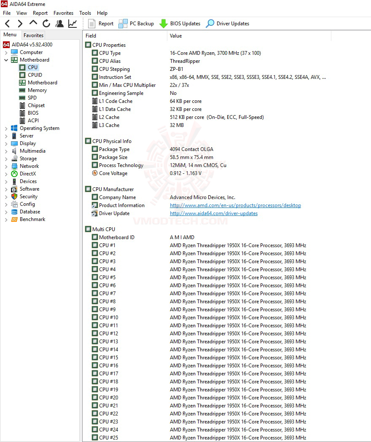Click the Multimedia speaker icon
This screenshot has height=442, width=371.
click(x=14, y=151)
